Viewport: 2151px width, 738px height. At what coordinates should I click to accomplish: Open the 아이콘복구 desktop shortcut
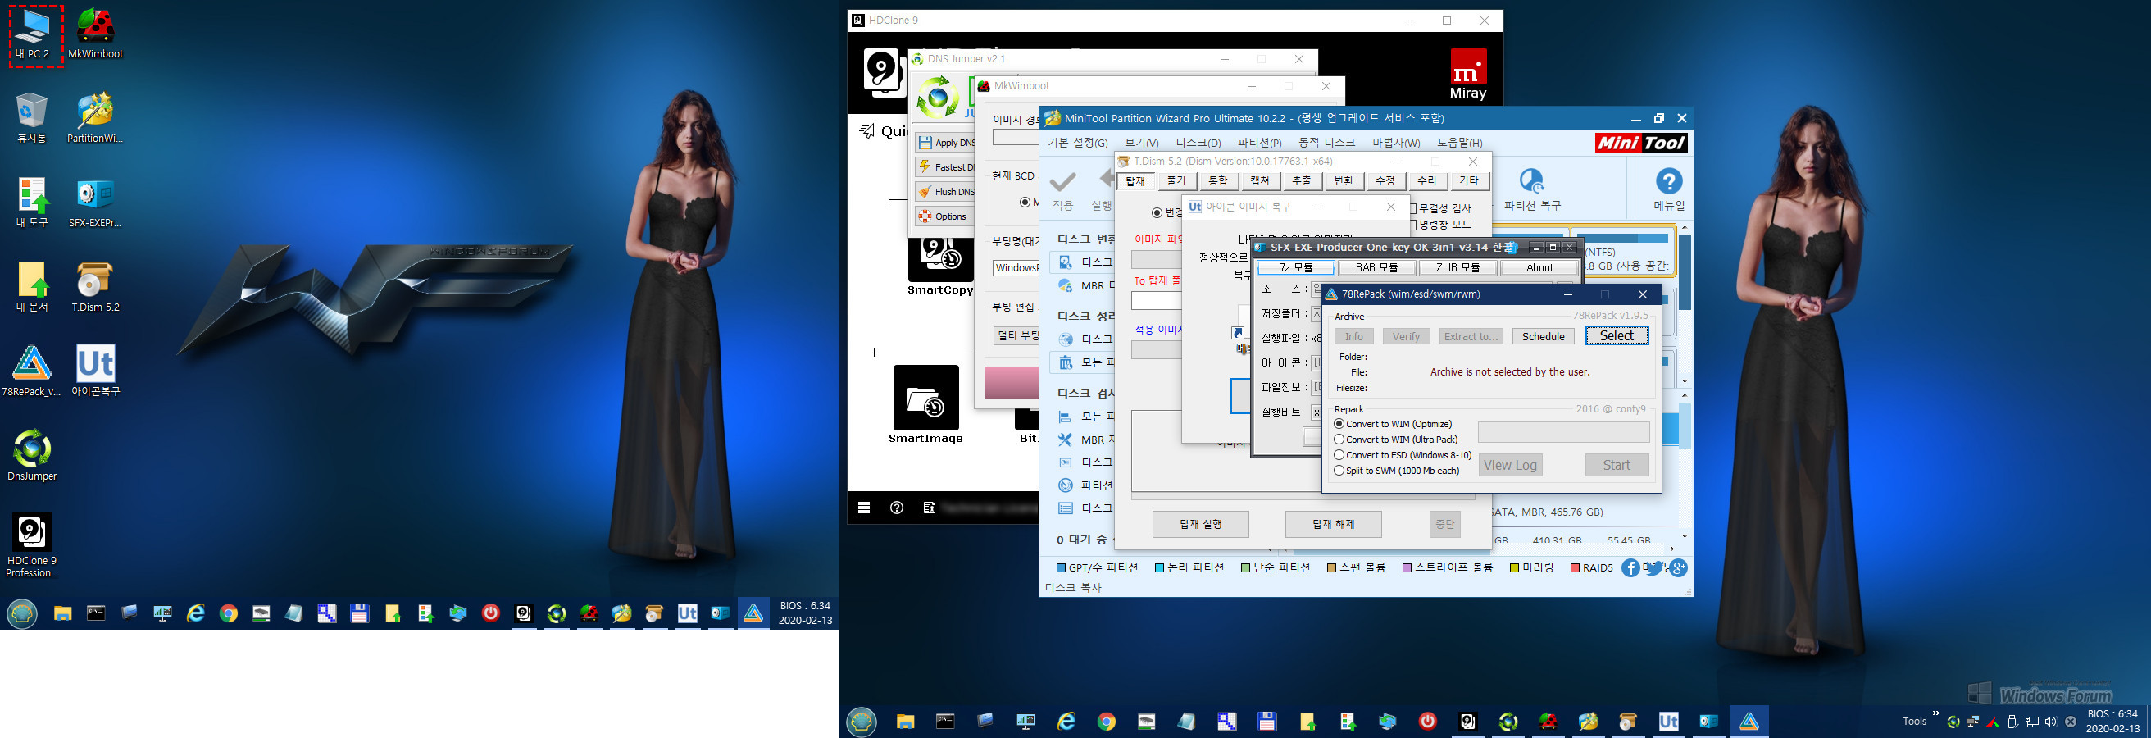[x=95, y=371]
